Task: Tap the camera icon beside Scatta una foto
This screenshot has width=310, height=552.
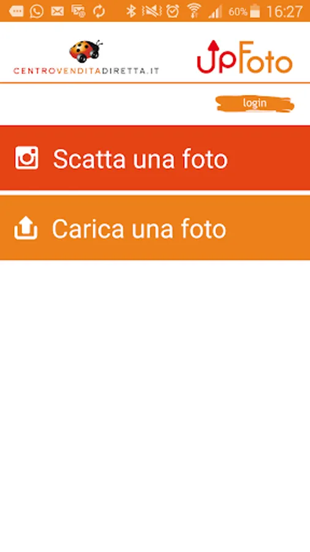Action: tap(27, 158)
